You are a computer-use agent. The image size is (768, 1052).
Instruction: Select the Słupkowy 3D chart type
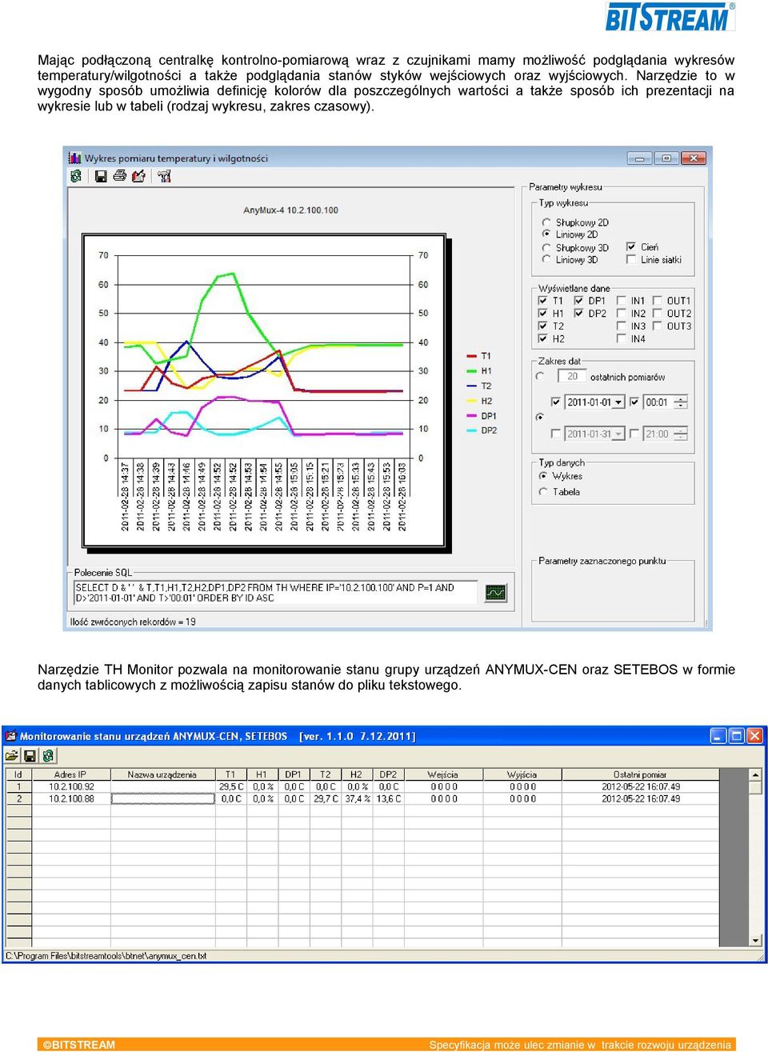[x=546, y=248]
